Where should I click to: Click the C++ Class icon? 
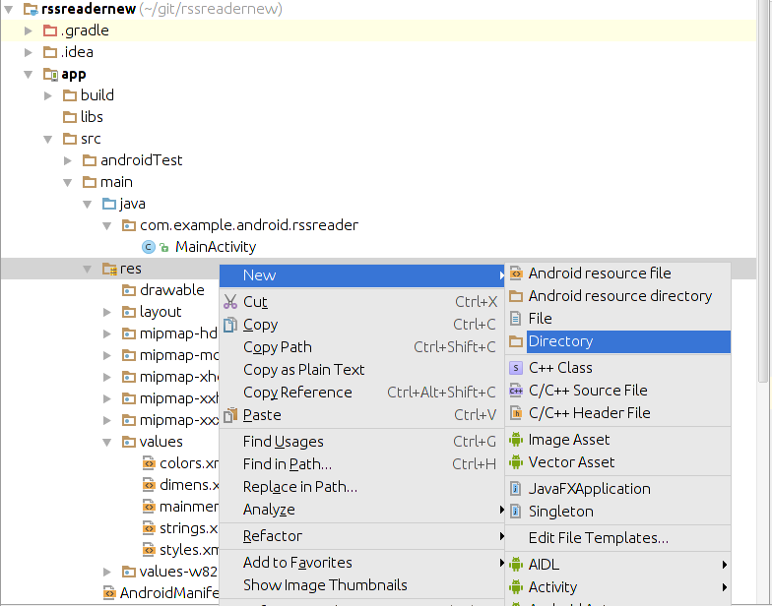(x=516, y=368)
